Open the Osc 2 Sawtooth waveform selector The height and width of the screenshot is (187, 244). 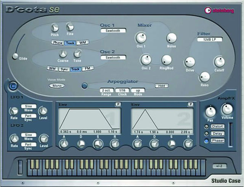[x=113, y=58]
